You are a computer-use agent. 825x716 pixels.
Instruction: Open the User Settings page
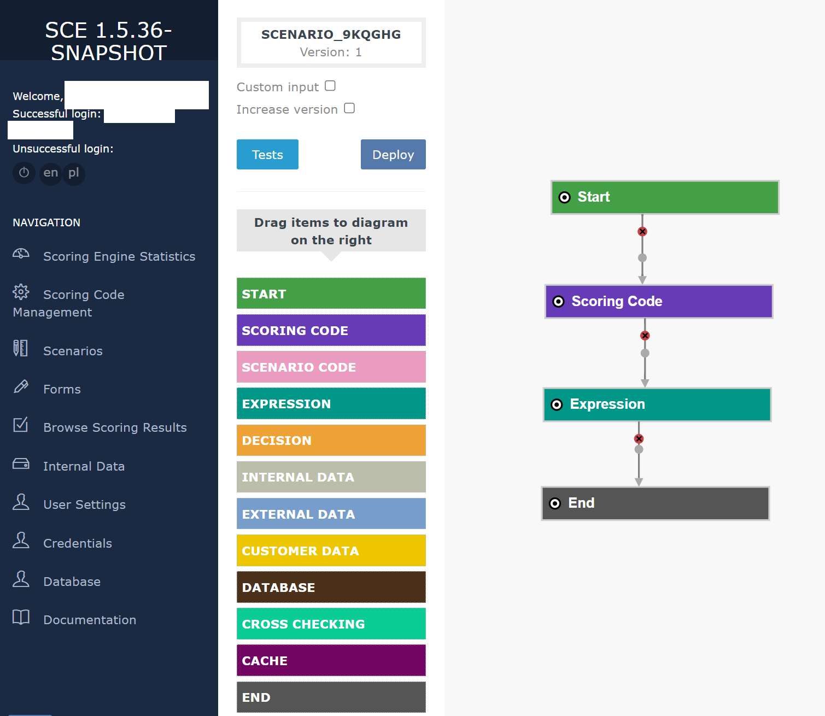coord(84,504)
